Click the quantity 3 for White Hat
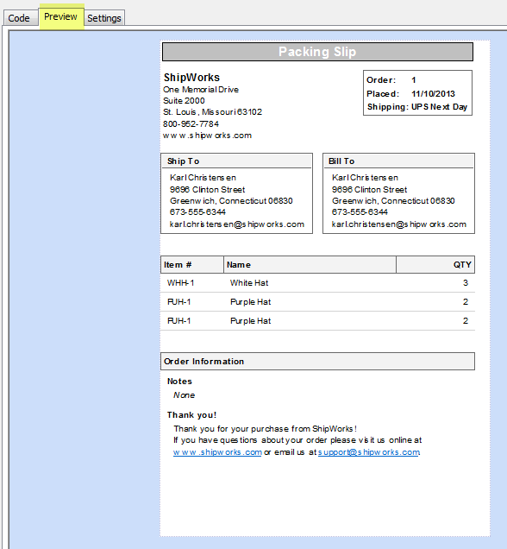 [466, 283]
